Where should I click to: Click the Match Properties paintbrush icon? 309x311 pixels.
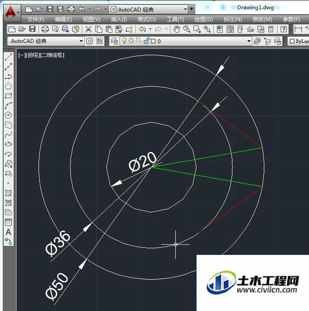pos(119,29)
